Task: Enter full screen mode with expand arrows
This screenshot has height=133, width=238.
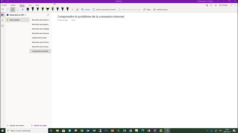Action: click(x=231, y=5)
